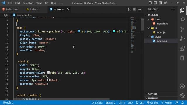Open the Edit menu
The width and height of the screenshot is (187, 105).
click(18, 3)
